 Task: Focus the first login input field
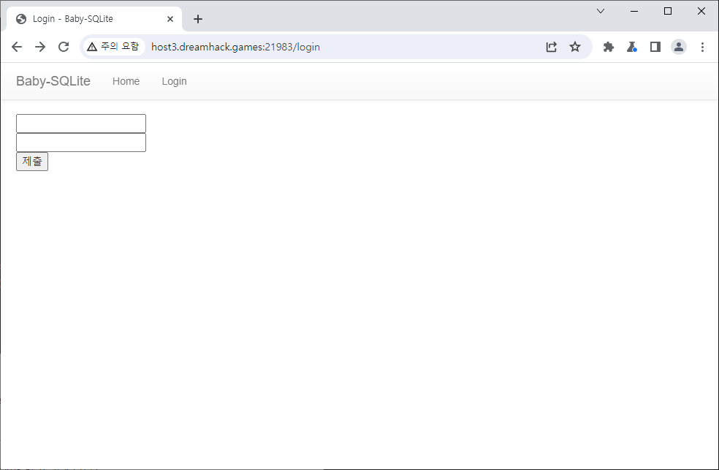click(81, 124)
